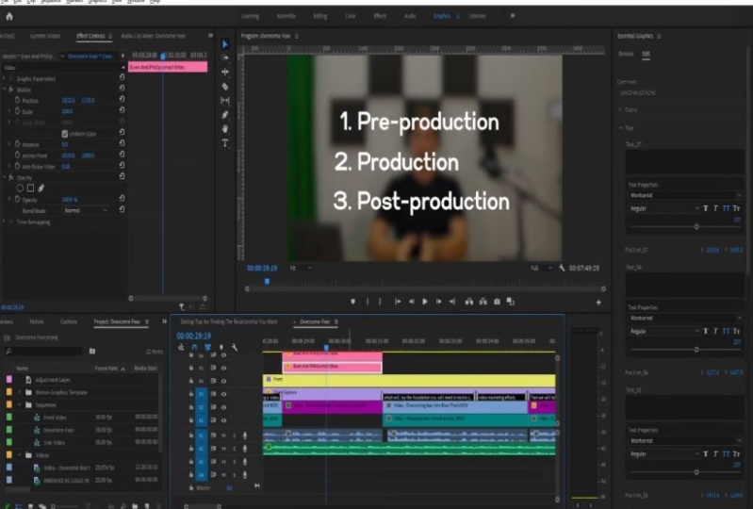
Task: Create ellipse mask under Opacity
Action: point(20,189)
